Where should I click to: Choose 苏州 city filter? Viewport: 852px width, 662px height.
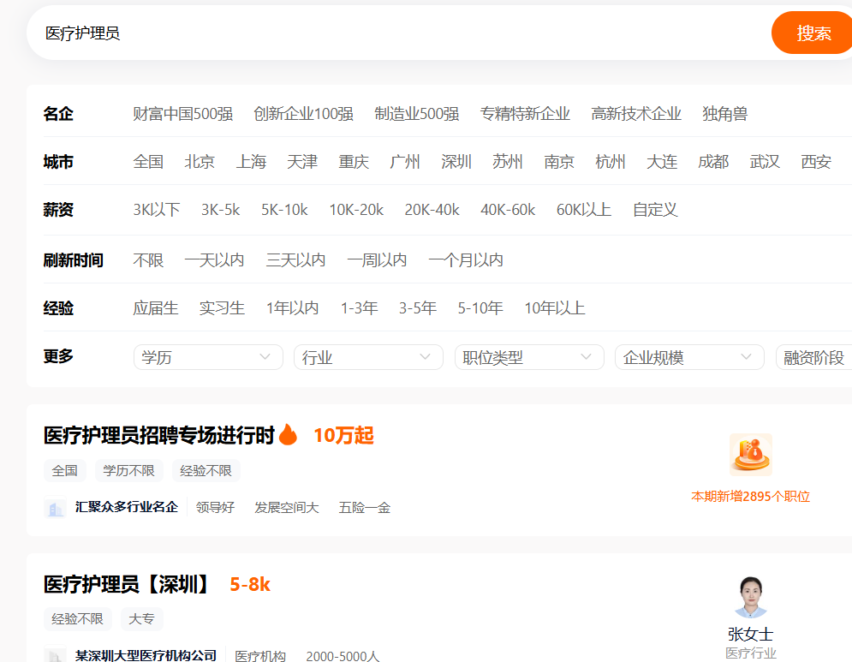[x=508, y=161]
